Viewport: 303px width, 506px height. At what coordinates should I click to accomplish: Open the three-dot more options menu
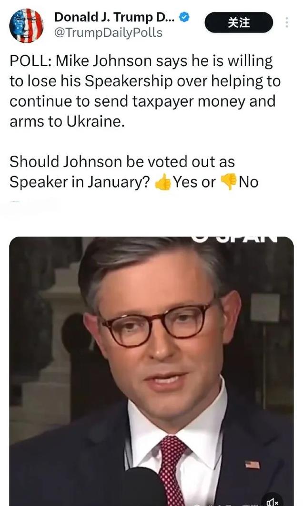(x=286, y=22)
